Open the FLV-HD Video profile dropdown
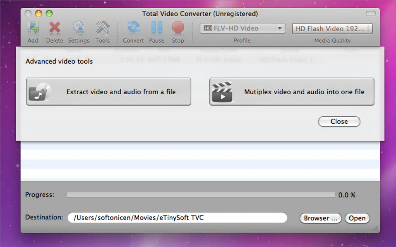The image size is (396, 247). 242,28
